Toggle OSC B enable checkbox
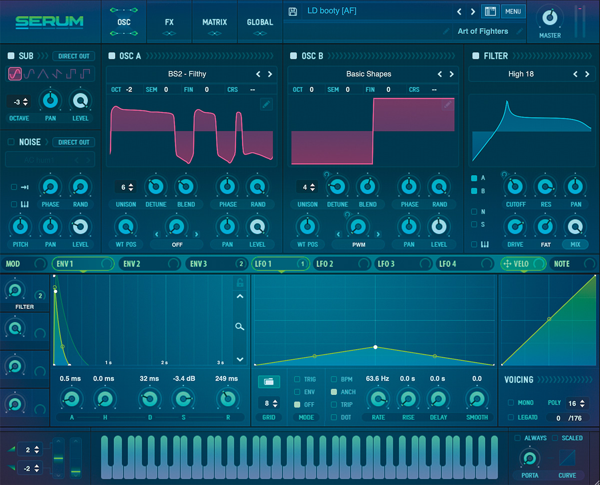600x485 pixels. [293, 56]
